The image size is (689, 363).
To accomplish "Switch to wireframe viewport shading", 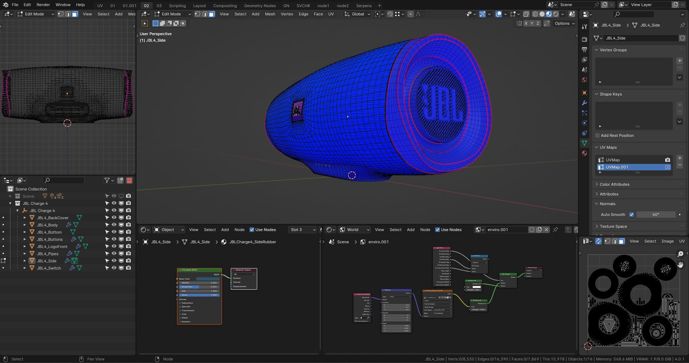I will tap(535, 14).
